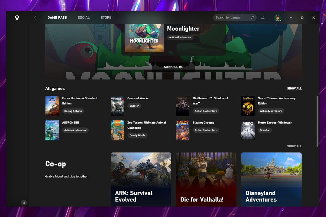Open the ASTRONEER title
Viewport: 326px width, 217px height.
(x=71, y=123)
